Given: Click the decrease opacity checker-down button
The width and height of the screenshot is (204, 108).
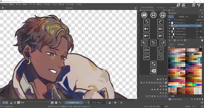Looking at the screenshot, I should coord(146,36).
